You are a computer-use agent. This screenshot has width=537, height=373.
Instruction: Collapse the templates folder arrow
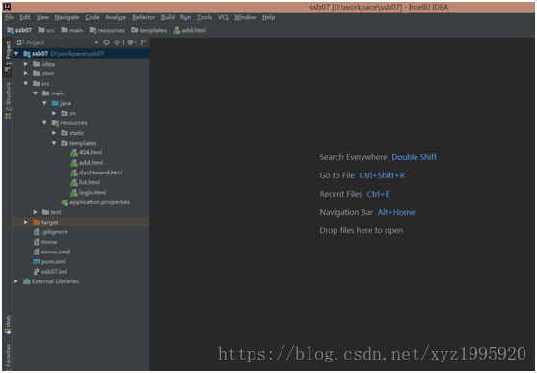54,143
